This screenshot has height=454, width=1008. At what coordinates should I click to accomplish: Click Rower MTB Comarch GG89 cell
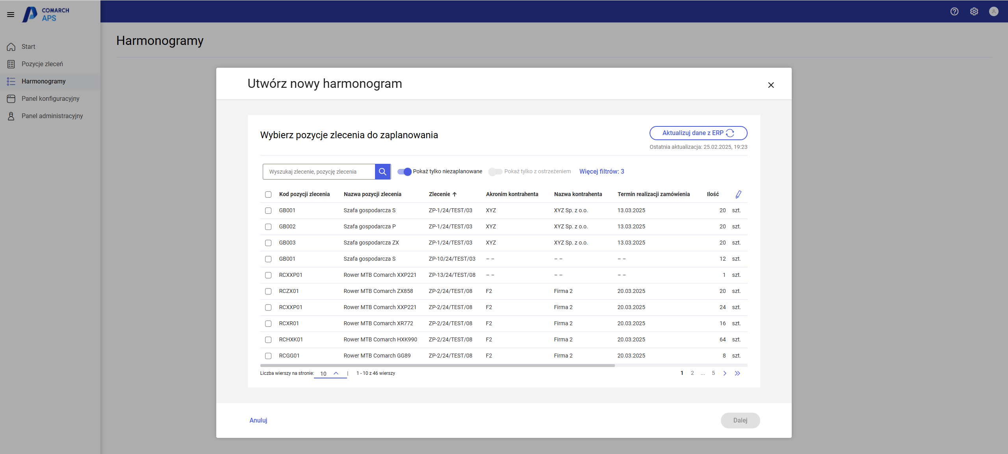pos(377,356)
